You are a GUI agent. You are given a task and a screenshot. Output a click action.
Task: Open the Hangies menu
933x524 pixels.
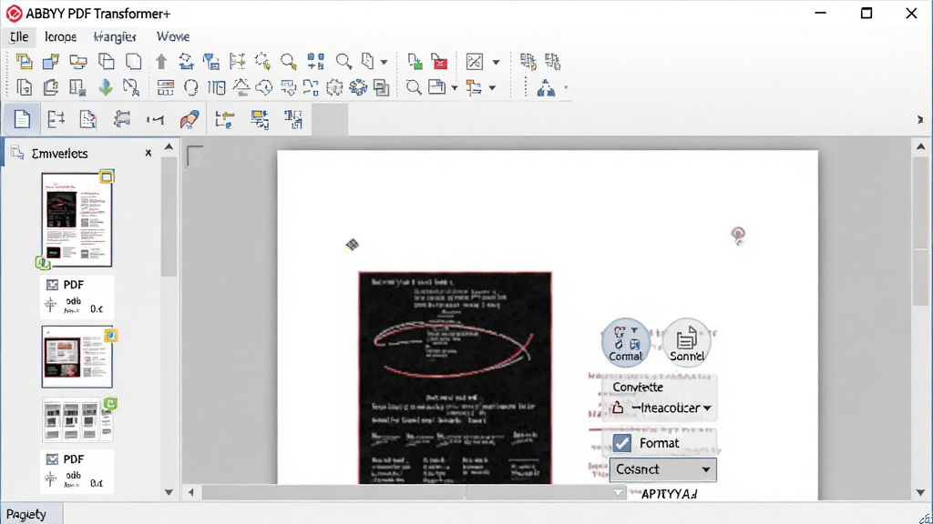115,36
